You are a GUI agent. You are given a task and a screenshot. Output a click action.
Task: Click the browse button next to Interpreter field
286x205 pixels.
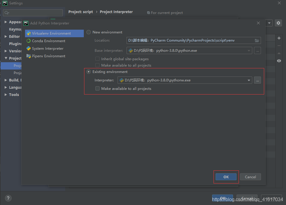pos(257,80)
